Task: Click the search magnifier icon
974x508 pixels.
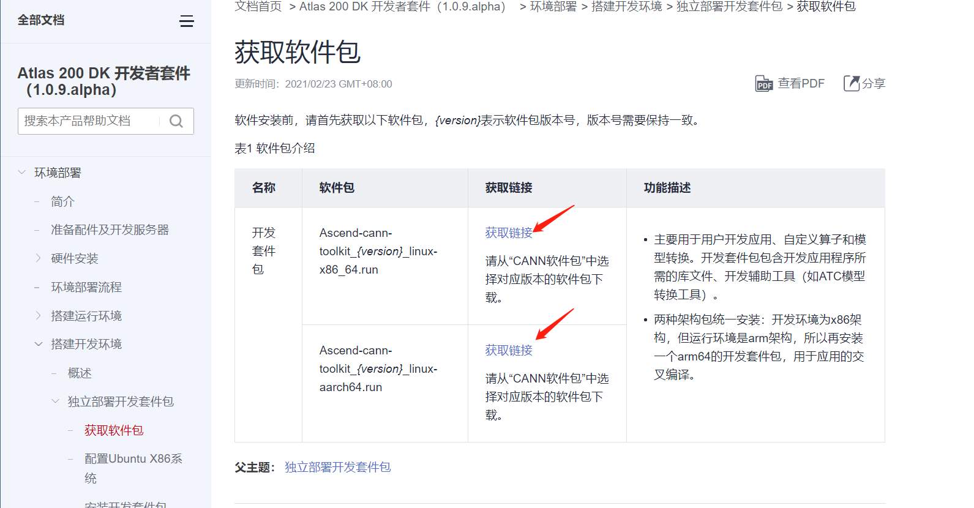Action: click(176, 121)
